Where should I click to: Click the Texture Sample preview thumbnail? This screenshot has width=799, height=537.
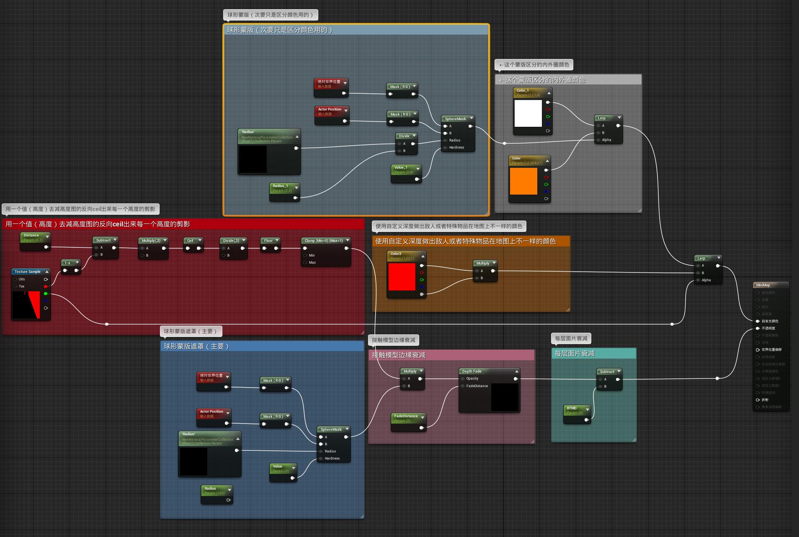point(26,305)
